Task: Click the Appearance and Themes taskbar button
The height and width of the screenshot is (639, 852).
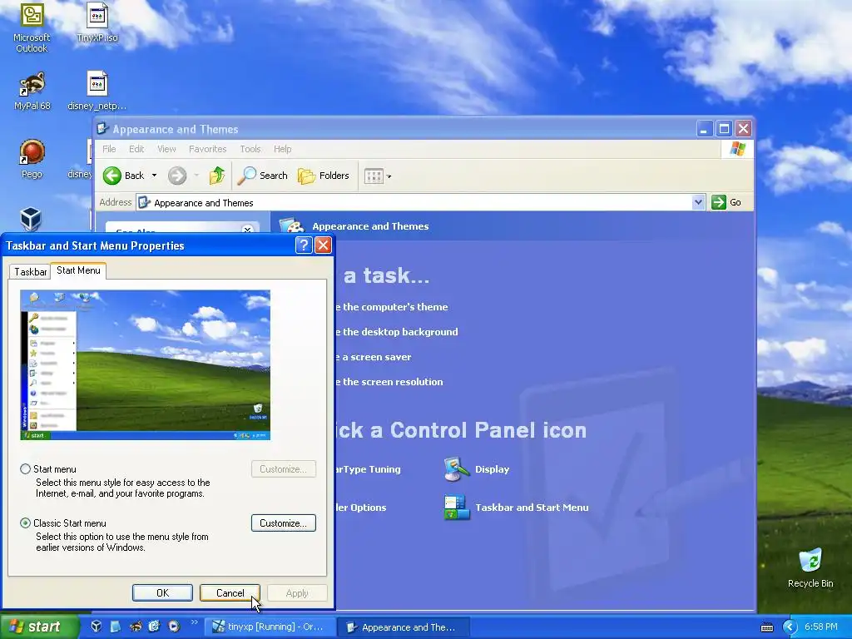Action: coord(403,627)
